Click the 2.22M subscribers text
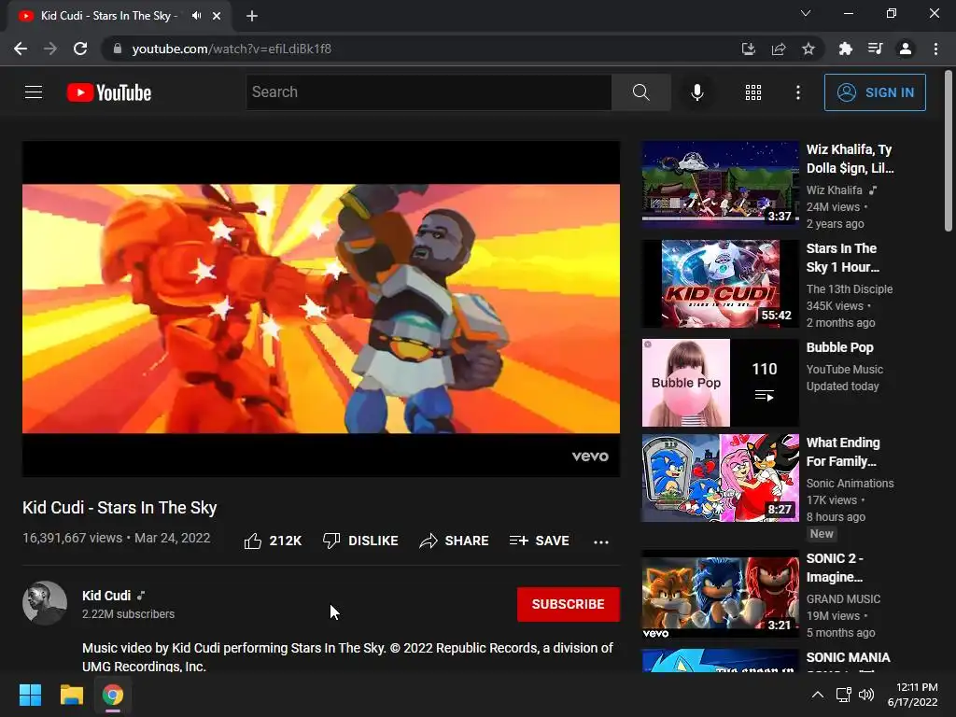 128,614
